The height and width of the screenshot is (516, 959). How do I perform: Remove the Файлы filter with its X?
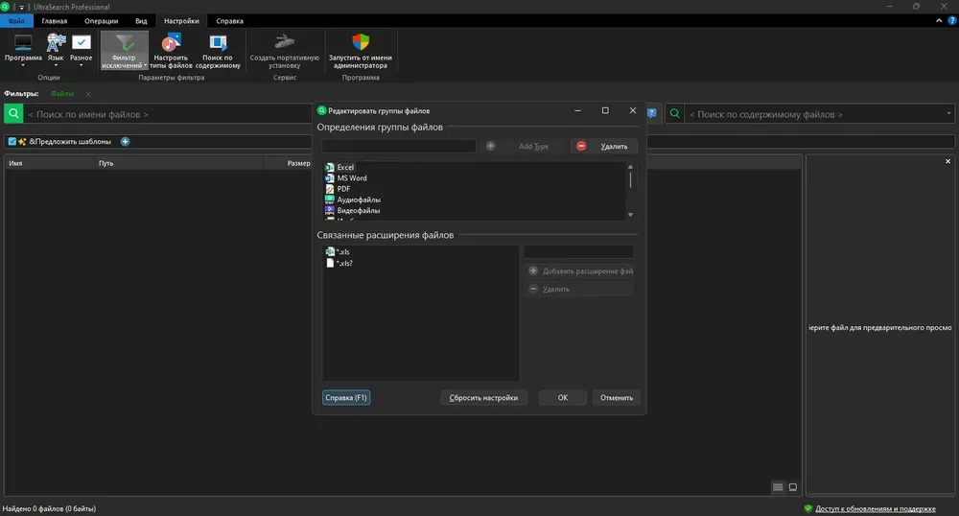point(88,94)
